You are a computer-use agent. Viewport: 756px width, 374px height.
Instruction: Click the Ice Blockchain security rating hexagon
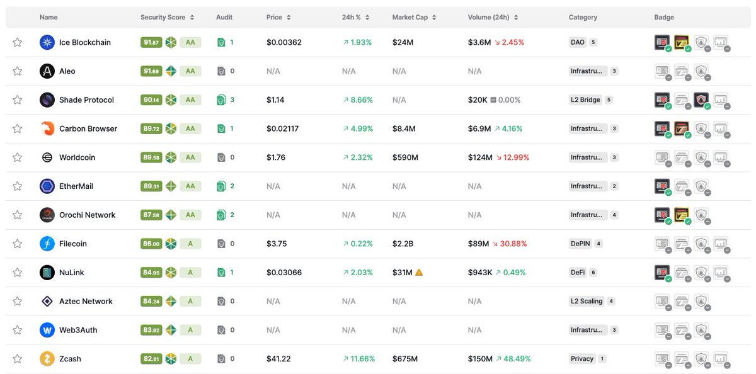click(171, 43)
